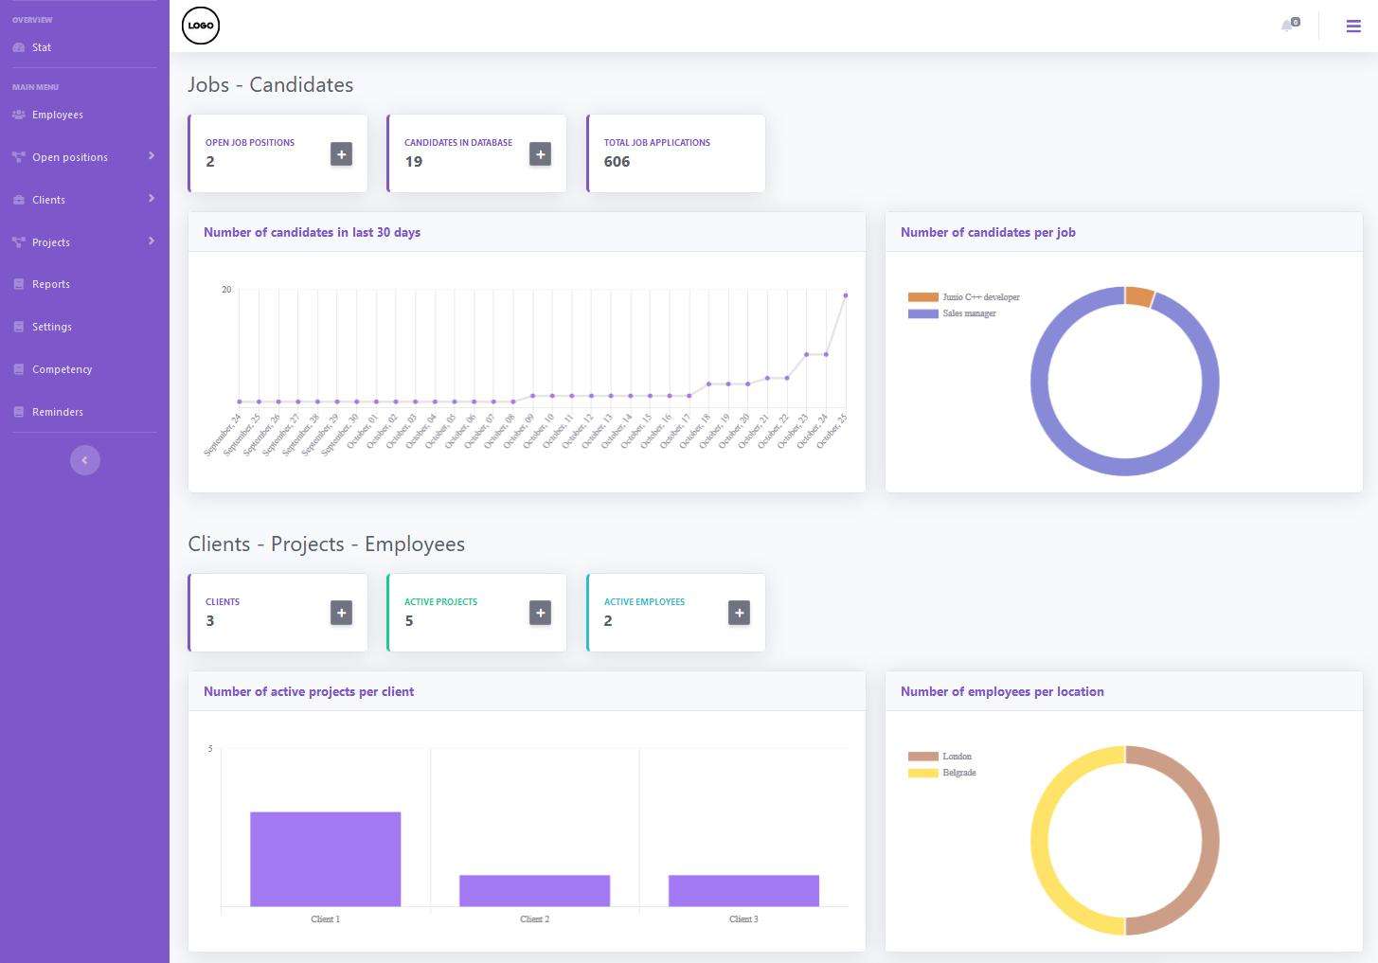The width and height of the screenshot is (1378, 963).
Task: Open the Reminders page link
Action: coord(57,412)
